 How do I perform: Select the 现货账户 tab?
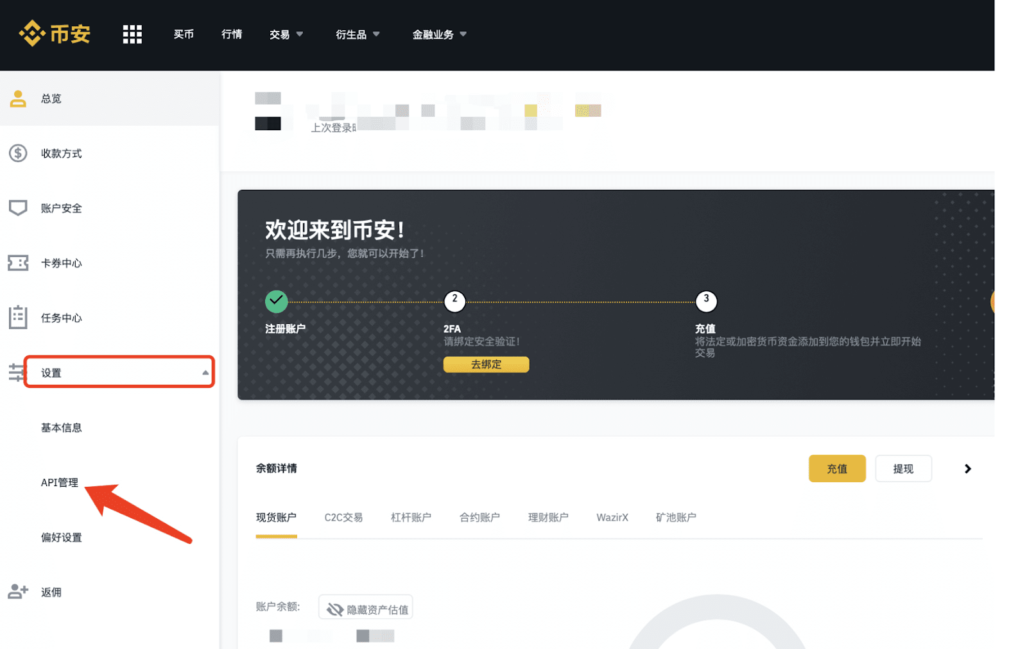[x=276, y=518]
